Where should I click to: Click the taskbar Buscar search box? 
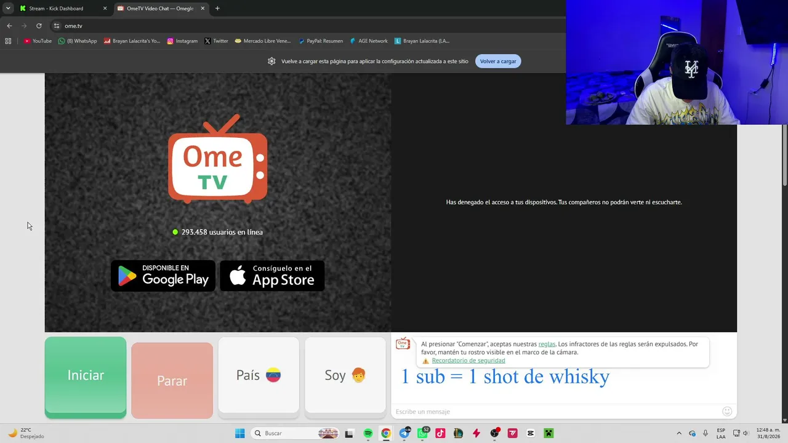296,433
